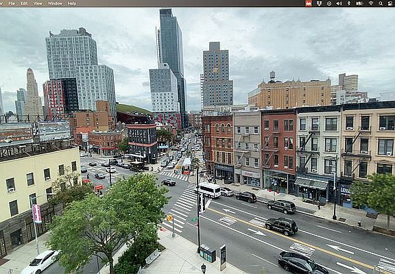Click the street intersection photo

click(x=197, y=141)
